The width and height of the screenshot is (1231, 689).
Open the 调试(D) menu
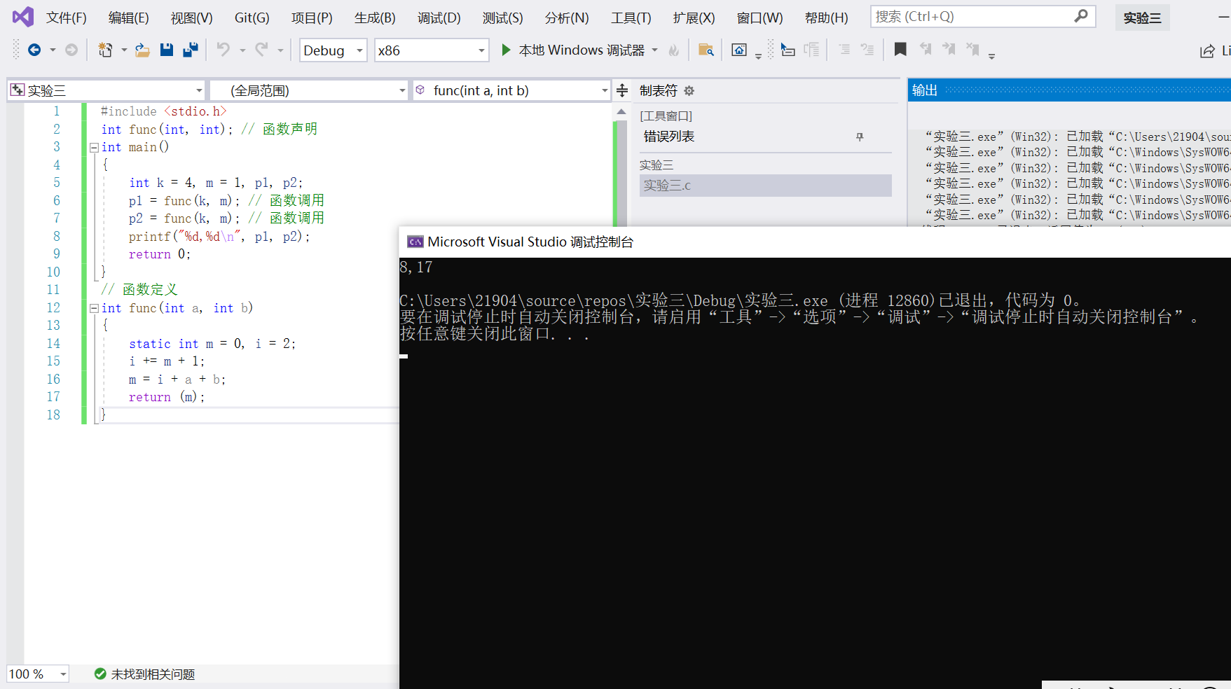(x=439, y=18)
